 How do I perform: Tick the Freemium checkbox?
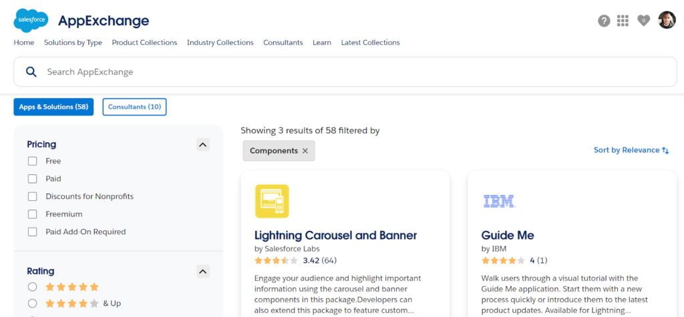pos(32,214)
